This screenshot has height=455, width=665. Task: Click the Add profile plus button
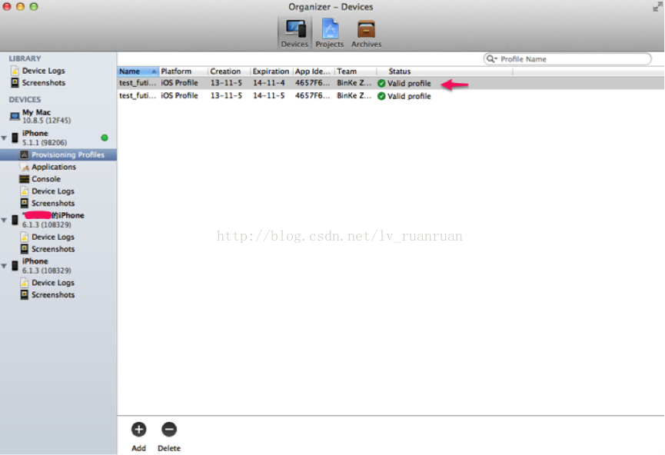(x=138, y=430)
